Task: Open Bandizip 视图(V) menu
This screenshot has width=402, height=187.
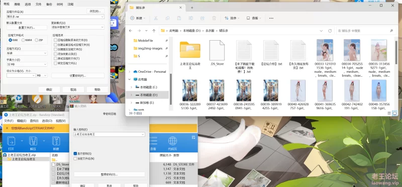Action: [61, 121]
